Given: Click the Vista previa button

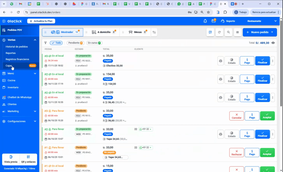Looking at the screenshot, I should coord(11,159).
